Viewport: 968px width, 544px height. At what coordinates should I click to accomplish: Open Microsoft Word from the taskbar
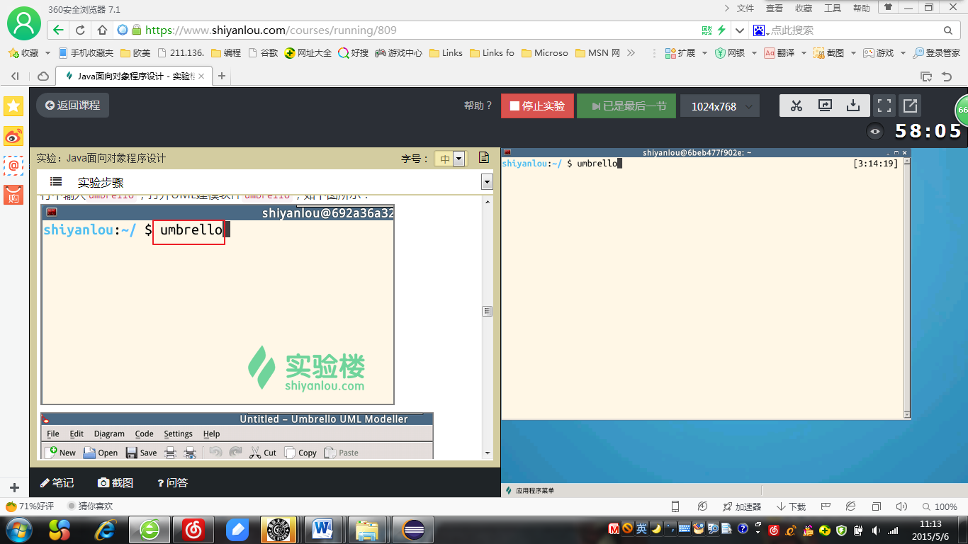323,528
